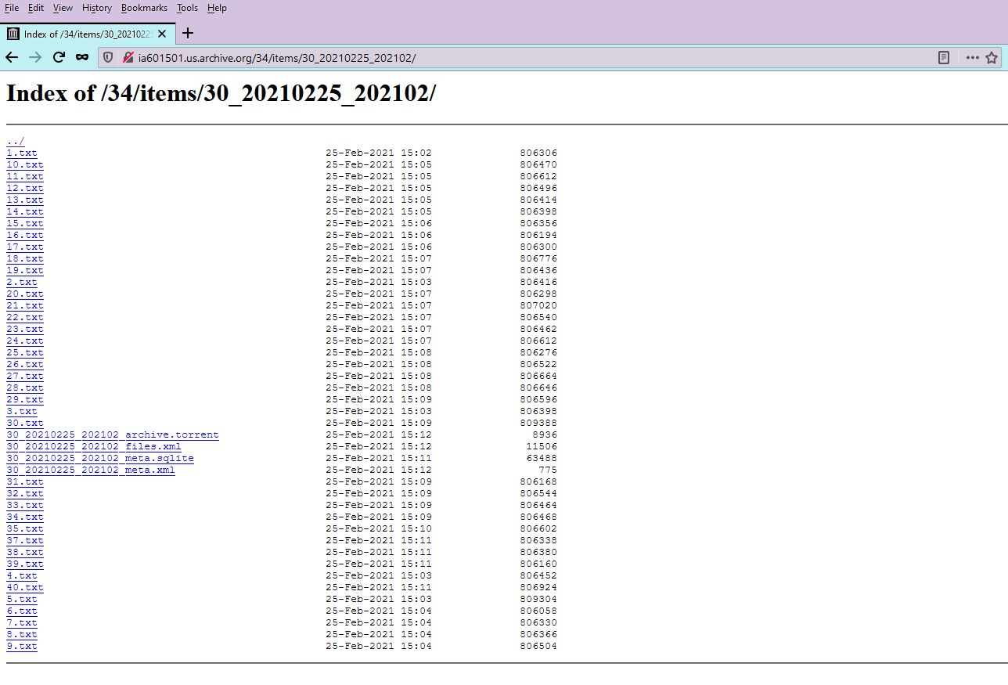The height and width of the screenshot is (685, 1008).
Task: Select the Index of /34/items tab
Action: 88,34
